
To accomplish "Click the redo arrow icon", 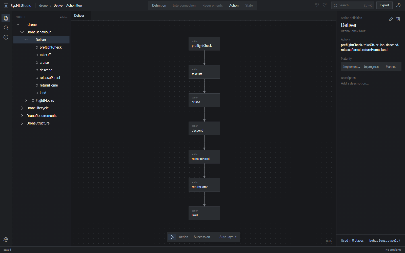I will (325, 5).
